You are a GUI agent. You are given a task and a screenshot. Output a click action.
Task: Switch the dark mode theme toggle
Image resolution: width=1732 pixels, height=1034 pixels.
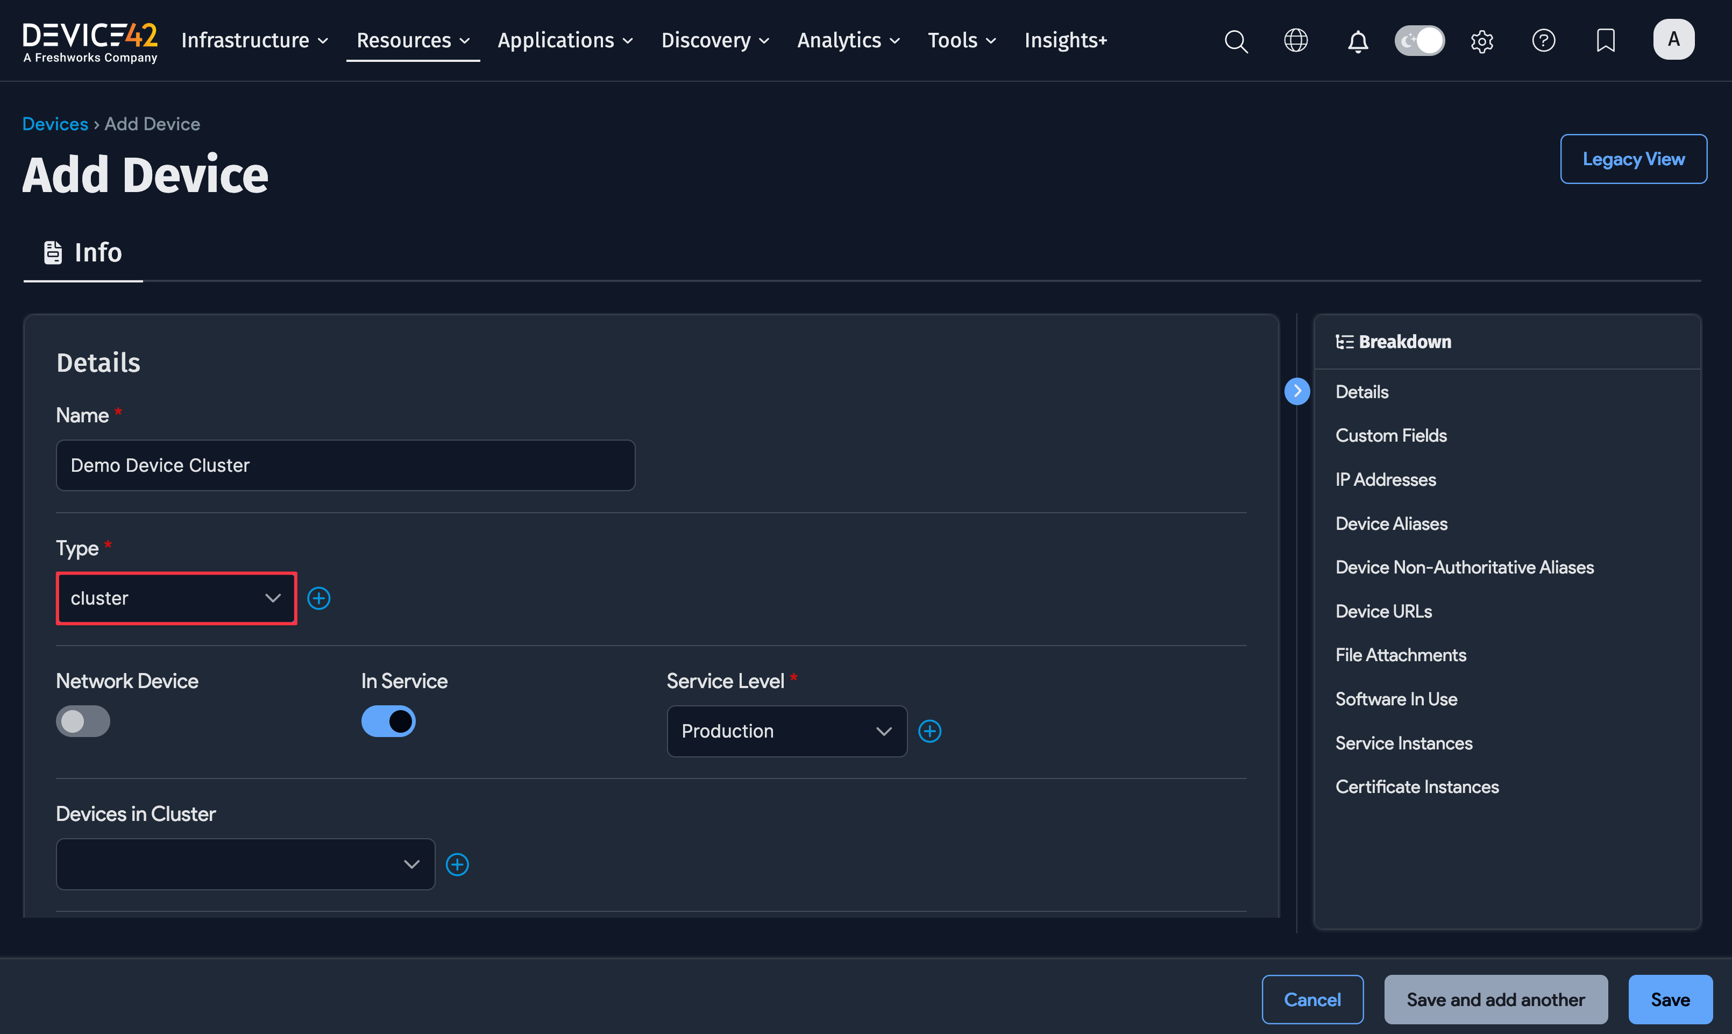tap(1419, 40)
